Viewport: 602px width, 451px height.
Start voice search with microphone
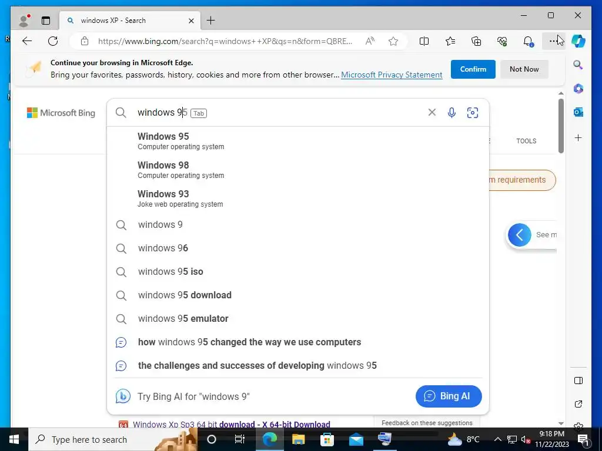[x=452, y=112]
